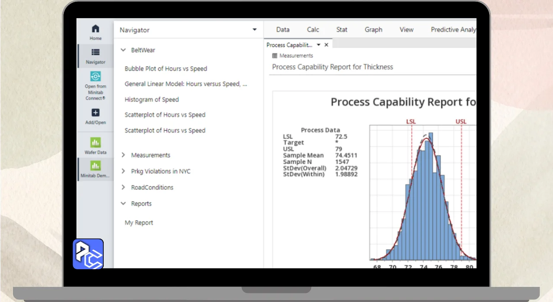This screenshot has width=553, height=302.
Task: Click the Home icon in sidebar
Action: point(95,29)
